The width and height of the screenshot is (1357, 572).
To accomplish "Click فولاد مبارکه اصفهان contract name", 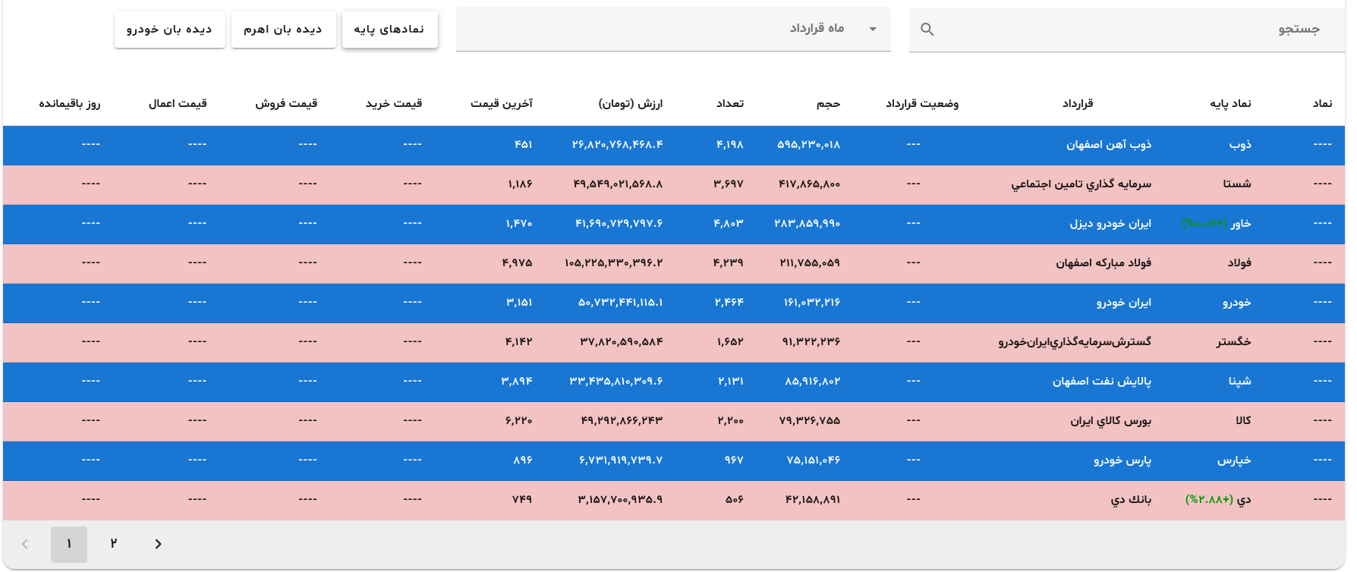I will tap(1104, 263).
